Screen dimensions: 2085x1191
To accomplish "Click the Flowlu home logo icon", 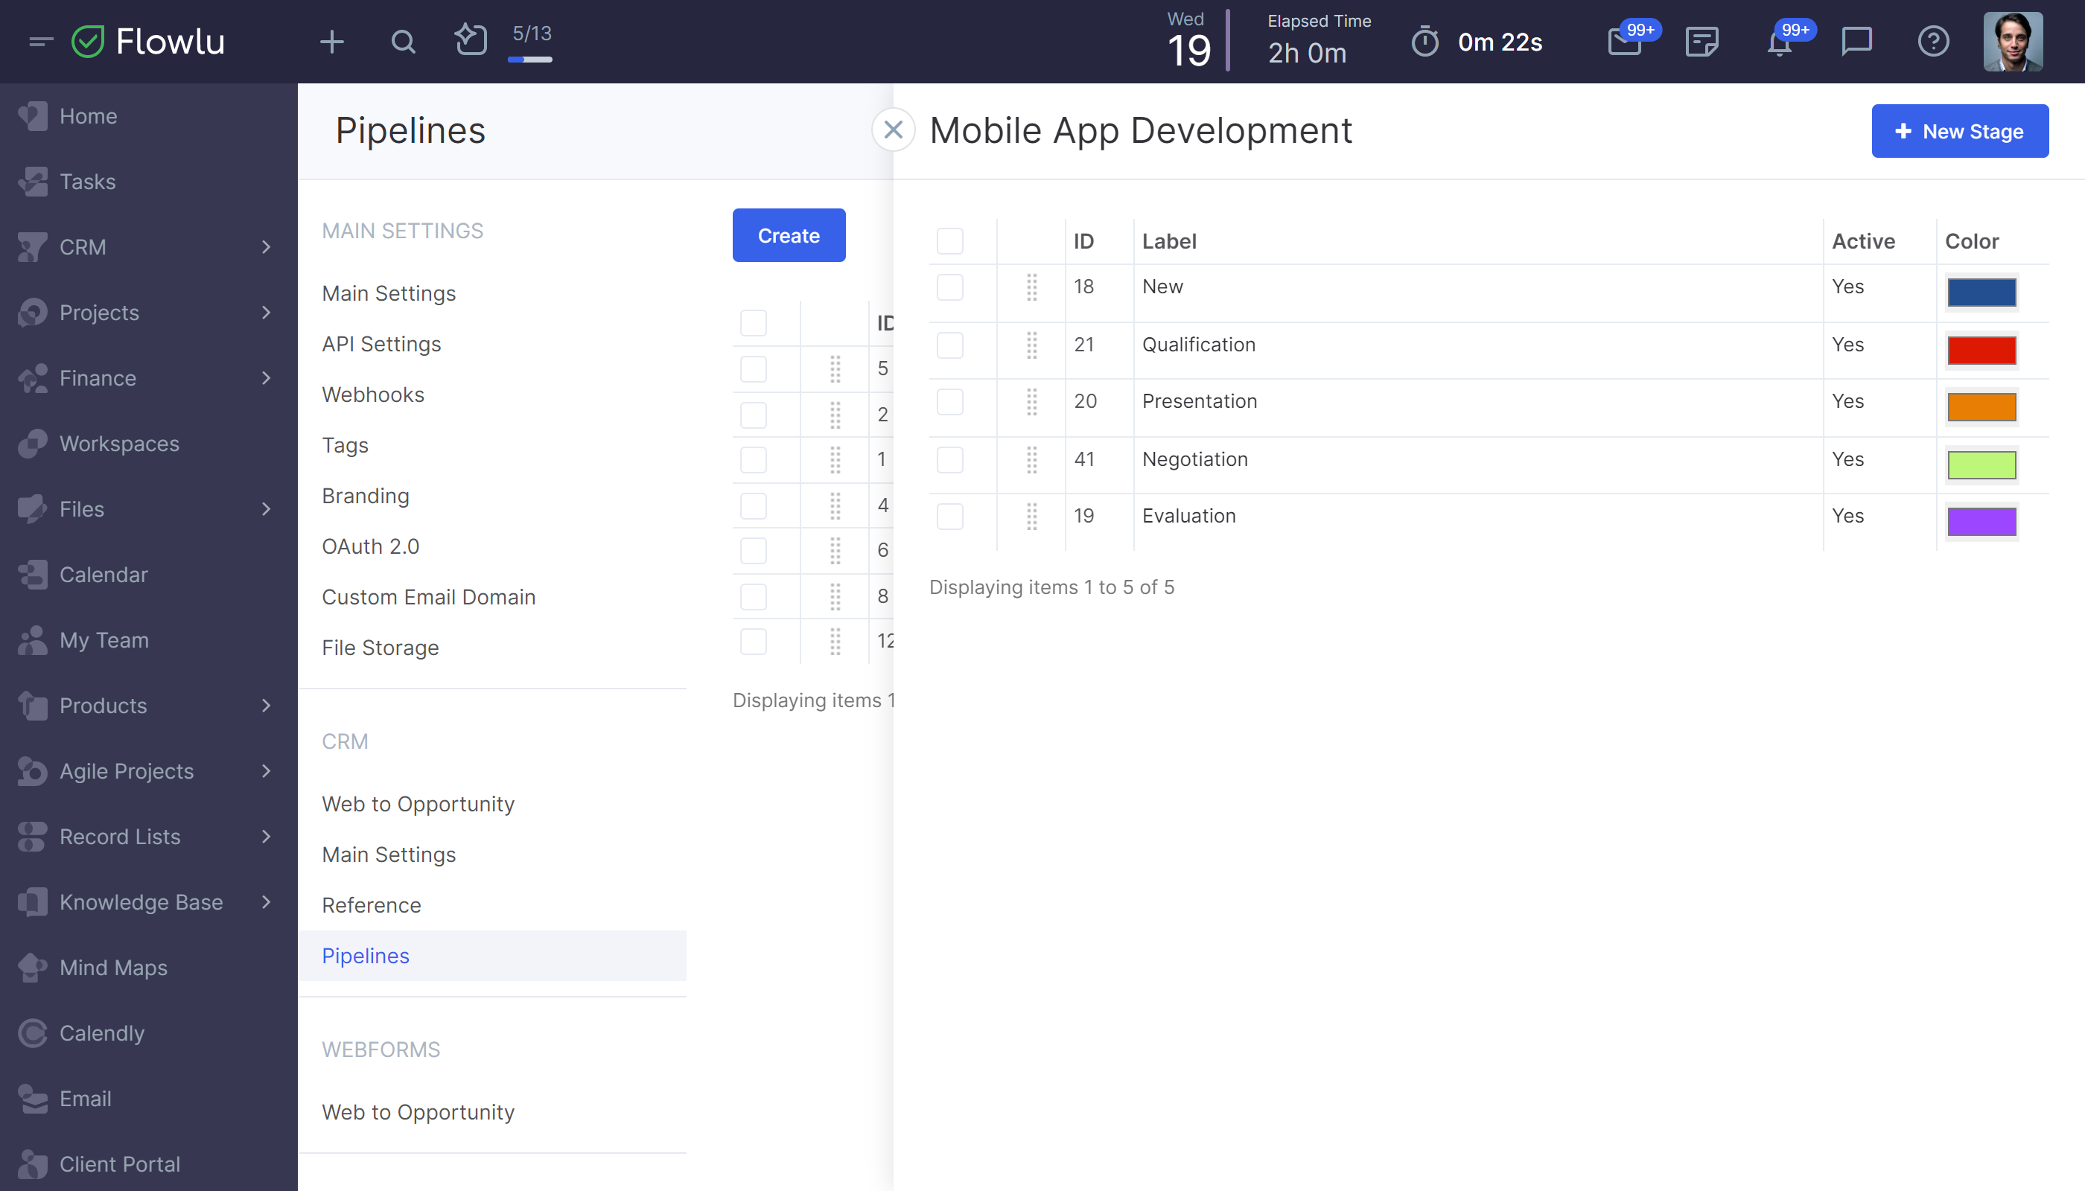I will 90,42.
